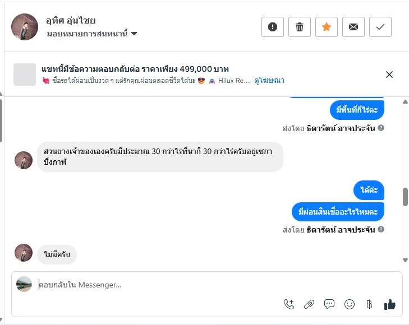
Task: Mark conversation done with checkmark icon
Action: [380, 27]
